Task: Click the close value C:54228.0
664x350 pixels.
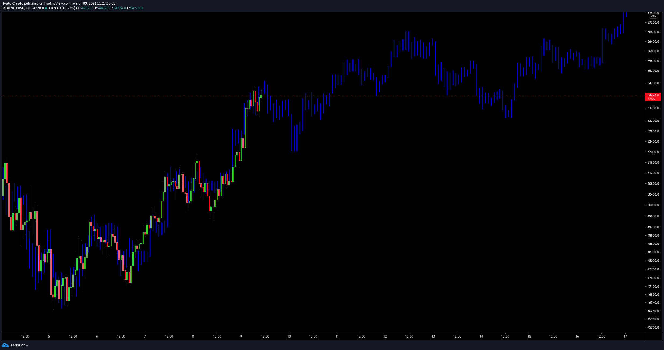Action: (135, 8)
